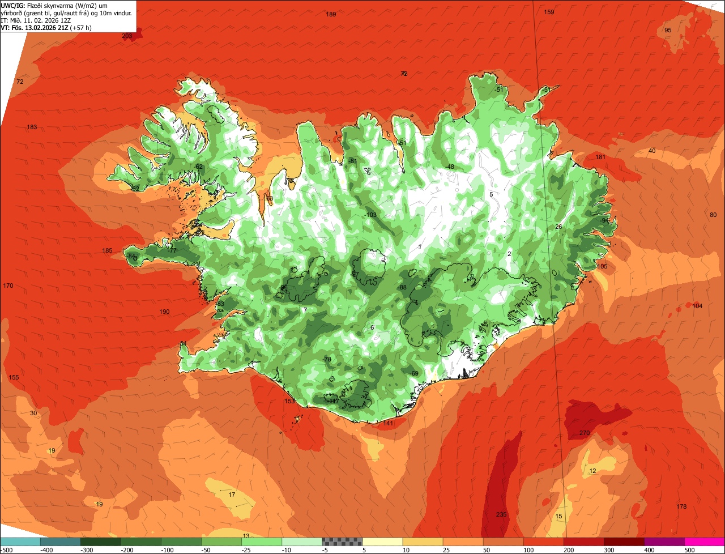Select the dark green -300 to -200 legend swatch
Viewport: 725px width, 554px height.
point(101,541)
